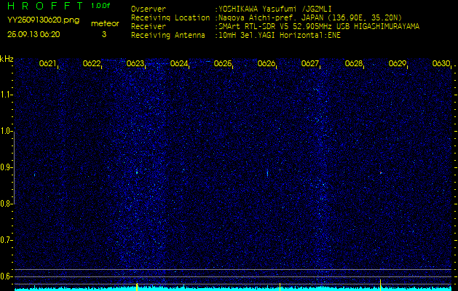458x291 pixels.
Task: Click the meteor count value 3
Action: [104, 34]
